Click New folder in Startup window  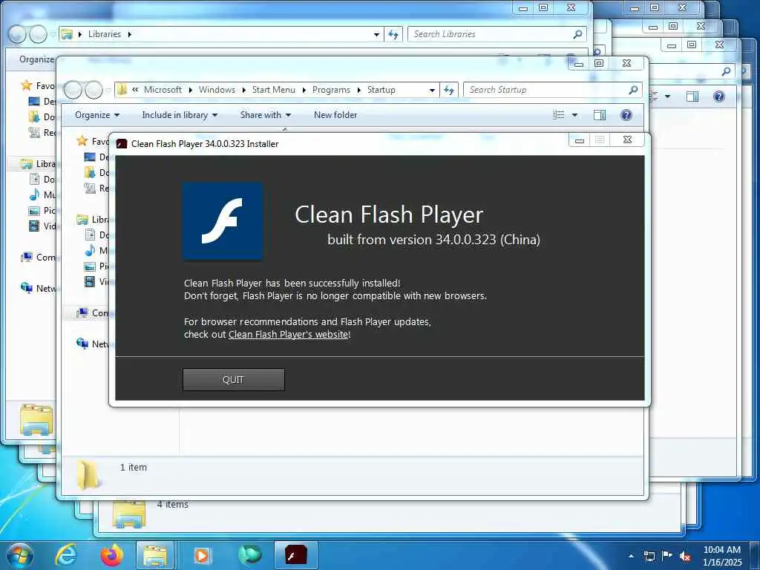[x=335, y=115]
